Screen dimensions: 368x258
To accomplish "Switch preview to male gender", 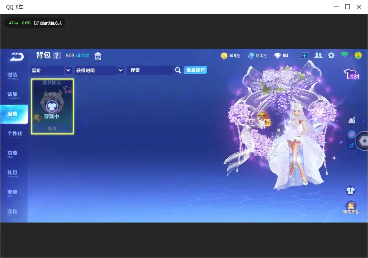I will pos(352,145).
